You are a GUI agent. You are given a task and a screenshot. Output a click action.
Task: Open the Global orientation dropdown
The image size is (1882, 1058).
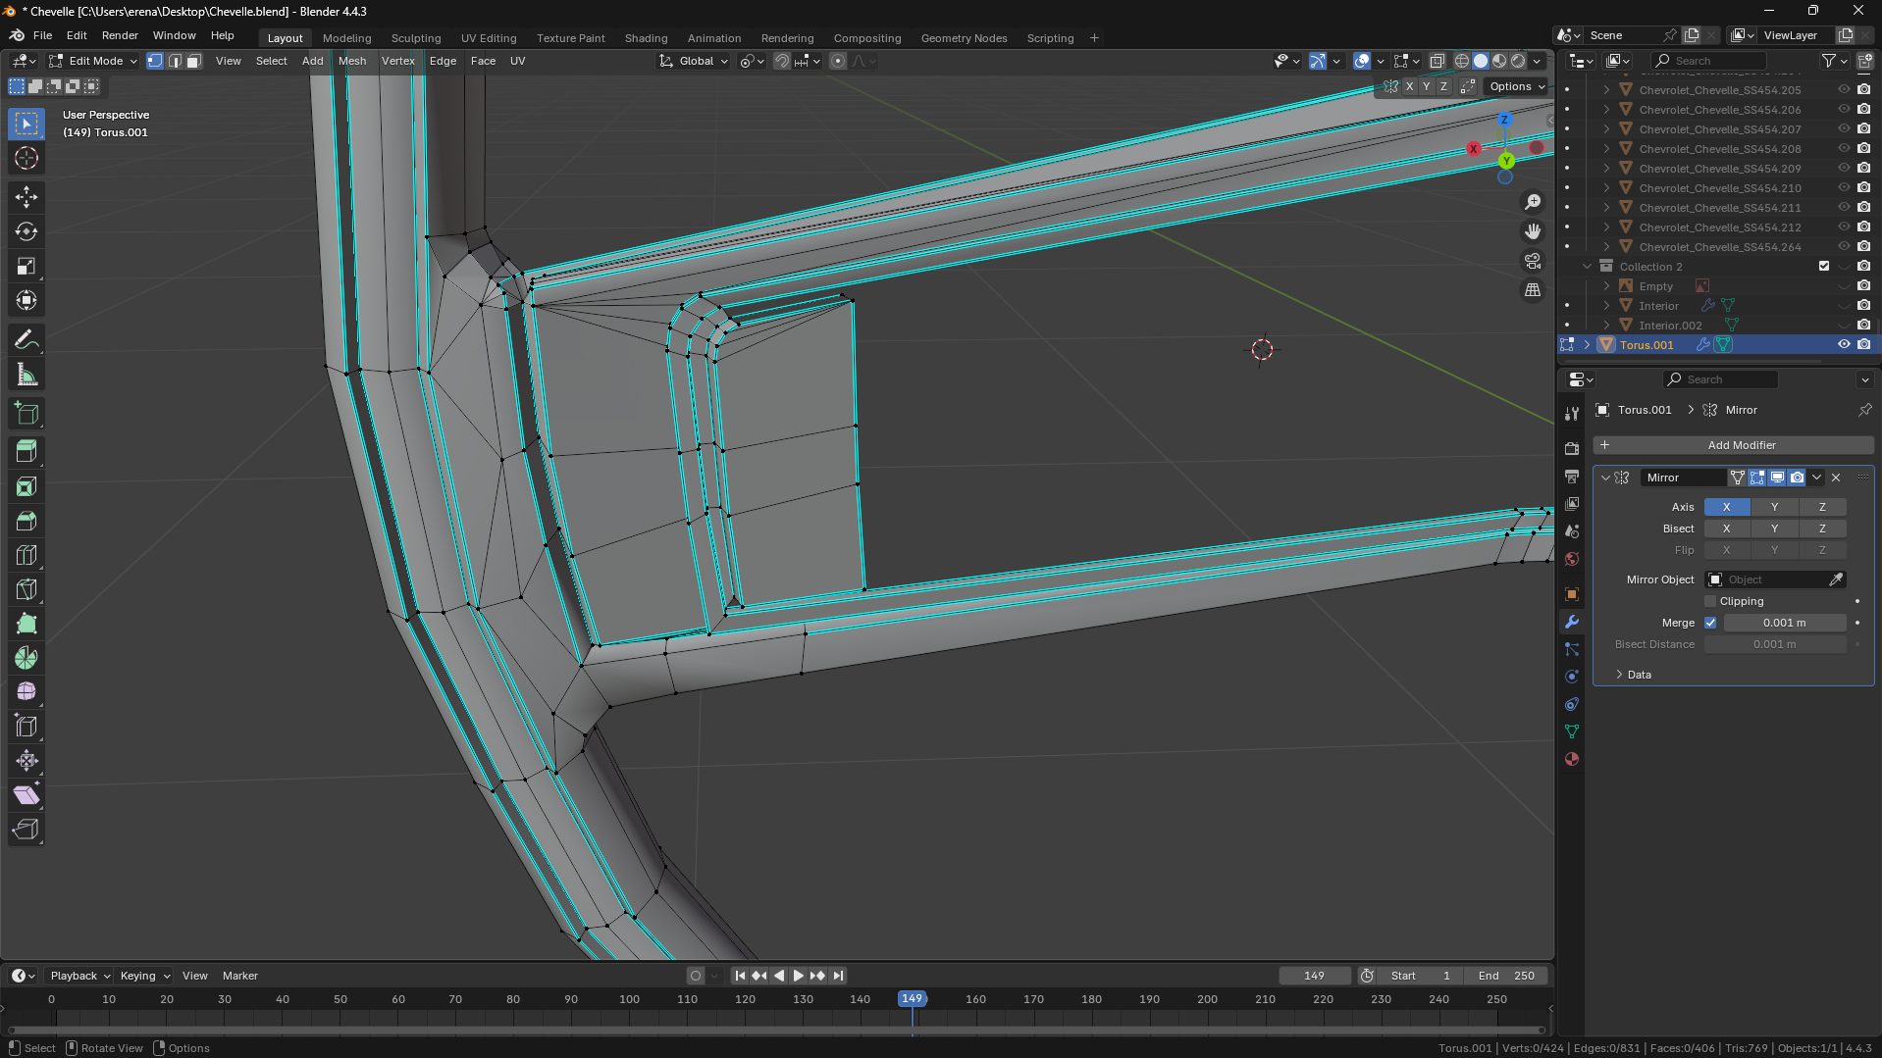[x=694, y=61]
